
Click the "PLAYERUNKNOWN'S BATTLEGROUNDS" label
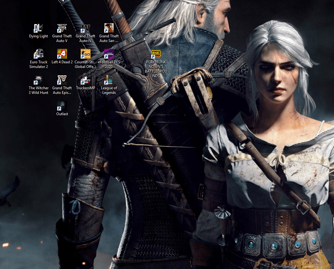tap(156, 69)
